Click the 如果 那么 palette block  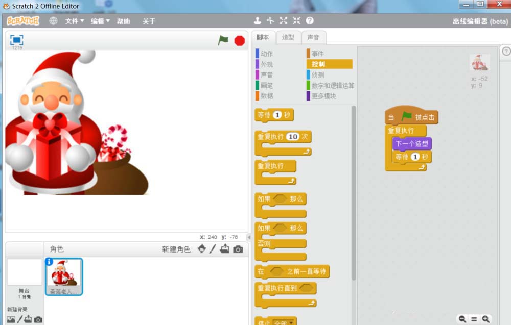pos(280,205)
